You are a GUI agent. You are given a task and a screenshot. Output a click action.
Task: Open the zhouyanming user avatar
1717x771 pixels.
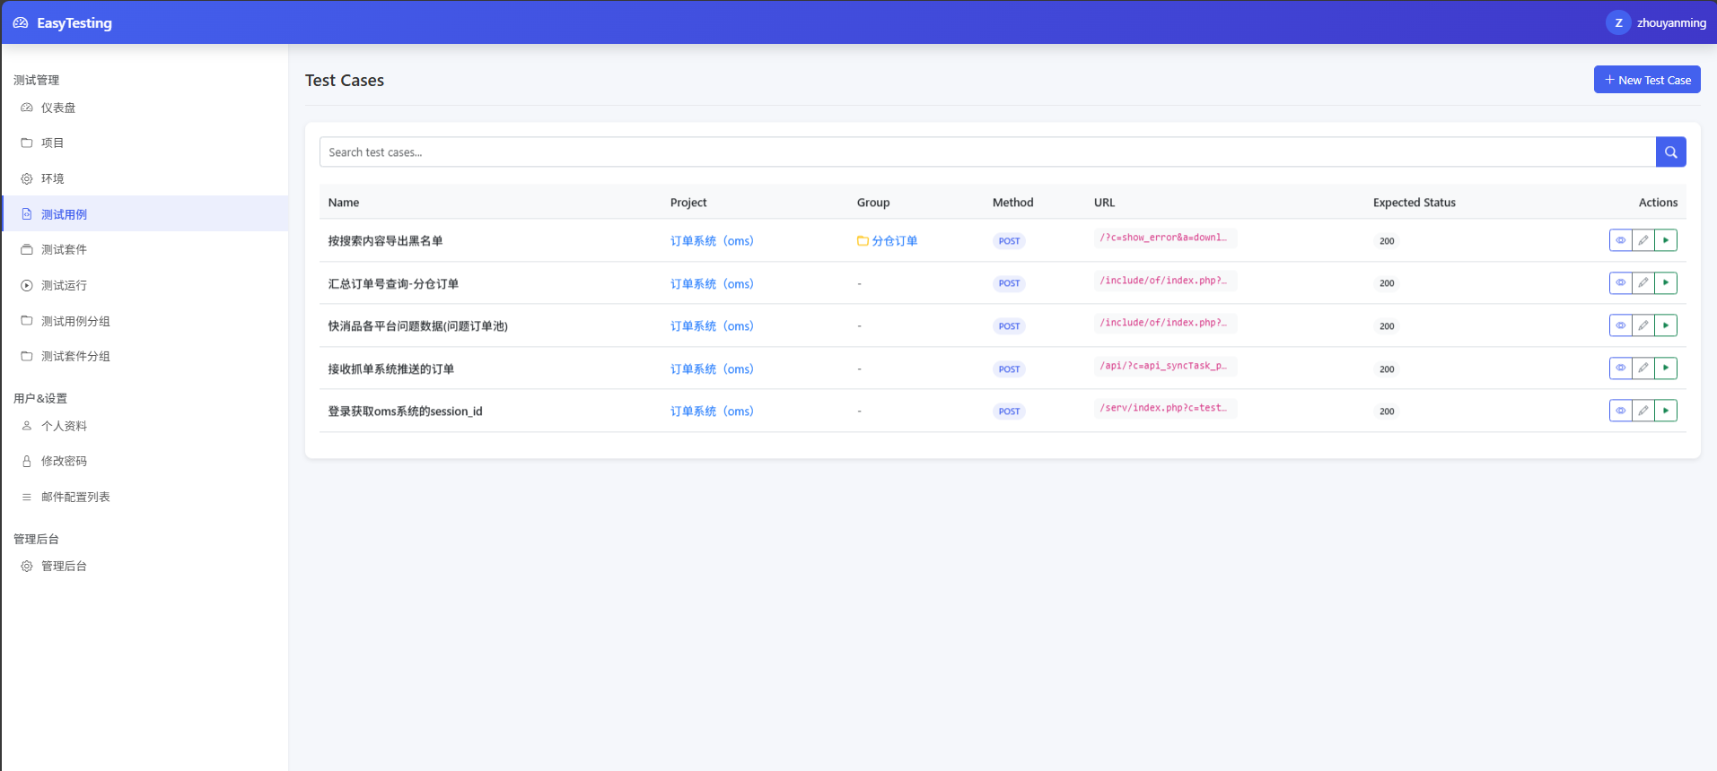[1618, 23]
